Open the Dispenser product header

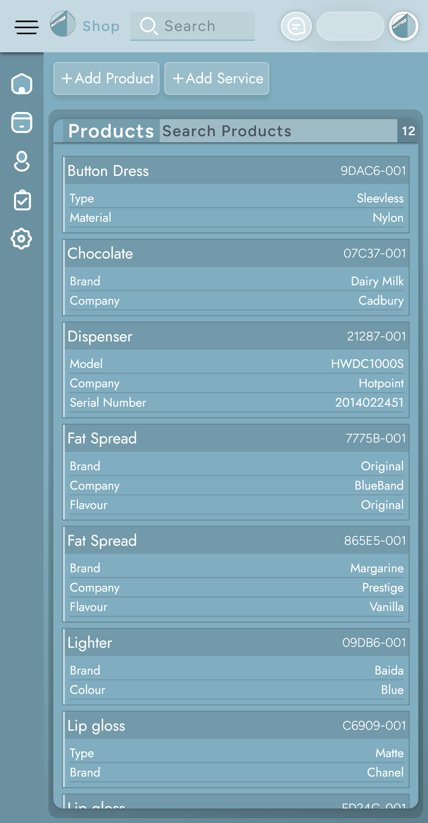236,336
